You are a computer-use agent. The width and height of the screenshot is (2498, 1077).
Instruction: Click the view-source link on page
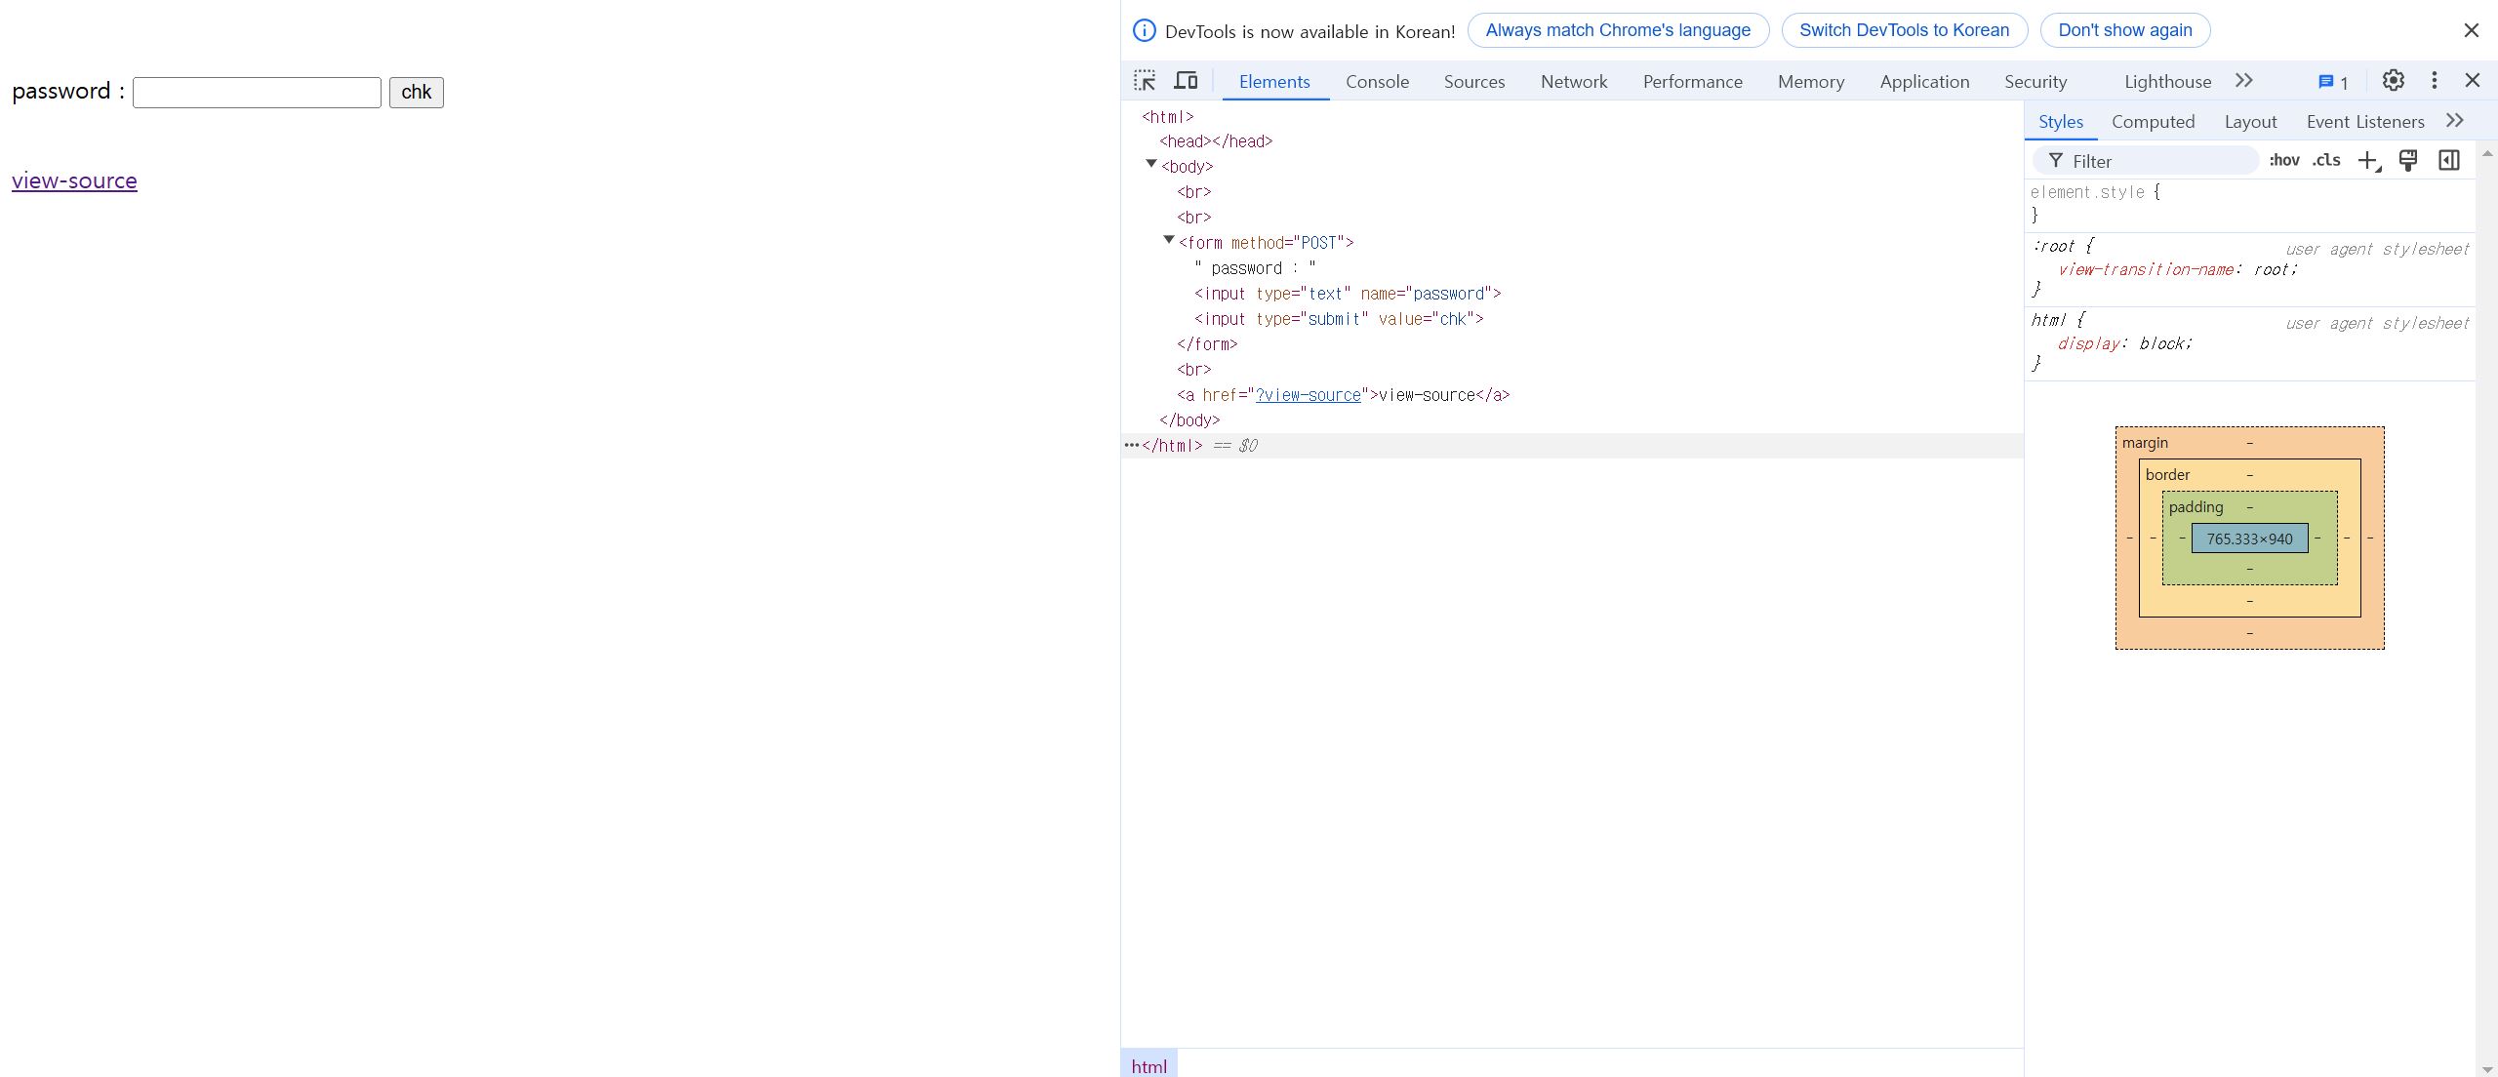(74, 181)
